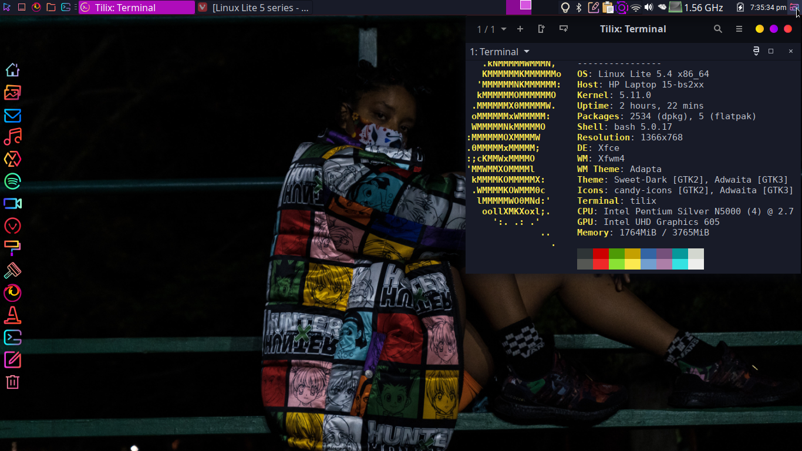This screenshot has height=451, width=802.
Task: Open the Tilix search magnifier
Action: [718, 29]
